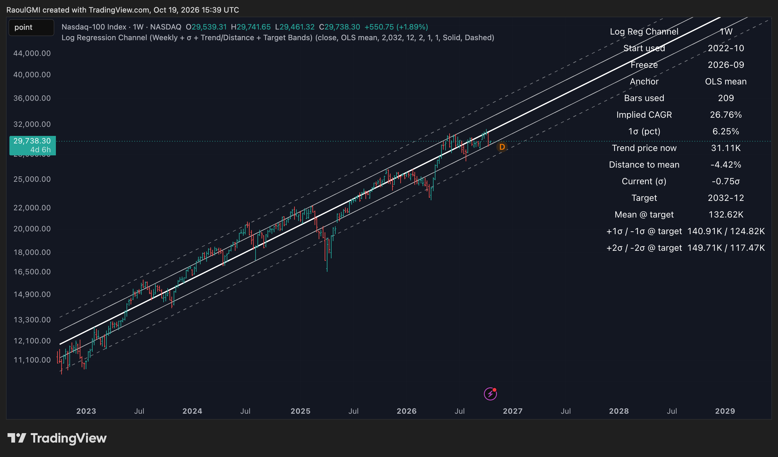The height and width of the screenshot is (457, 778).
Task: Click the '+1σ / -1σ @ target' values
Action: pos(726,231)
